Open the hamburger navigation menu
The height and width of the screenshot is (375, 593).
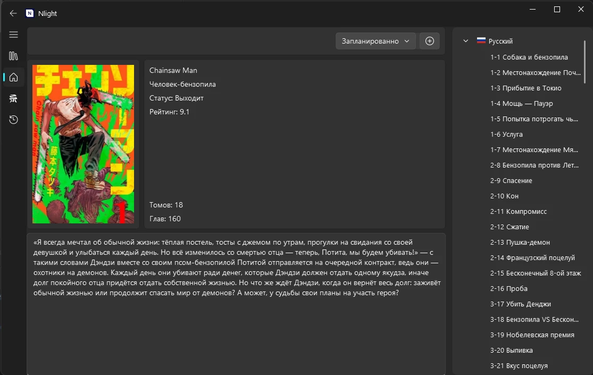click(x=14, y=35)
